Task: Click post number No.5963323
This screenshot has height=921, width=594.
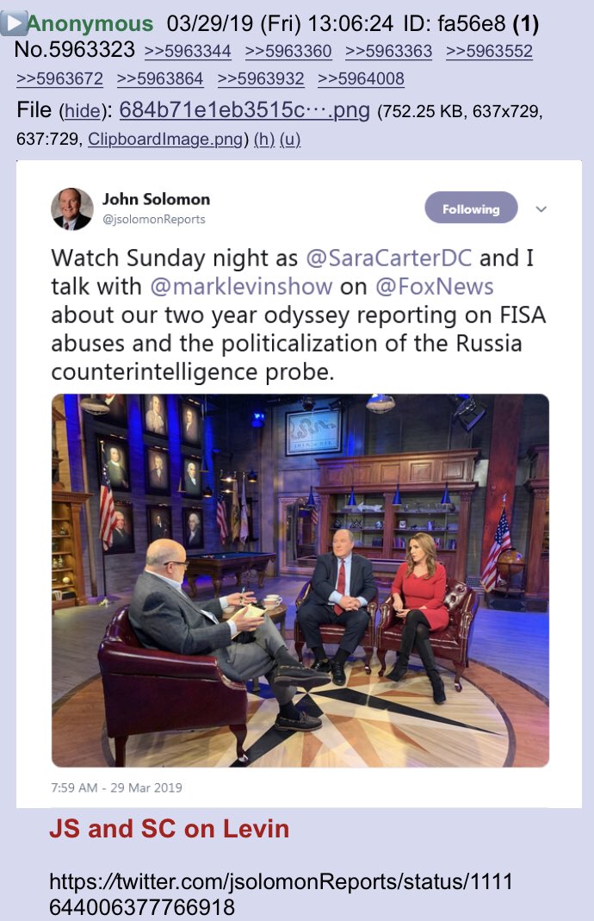Action: click(x=75, y=50)
